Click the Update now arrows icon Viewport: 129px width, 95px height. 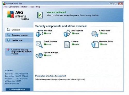[9, 40]
